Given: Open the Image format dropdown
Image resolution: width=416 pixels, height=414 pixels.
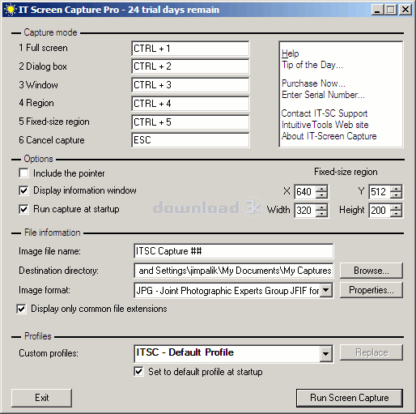Looking at the screenshot, I should pyautogui.click(x=326, y=290).
